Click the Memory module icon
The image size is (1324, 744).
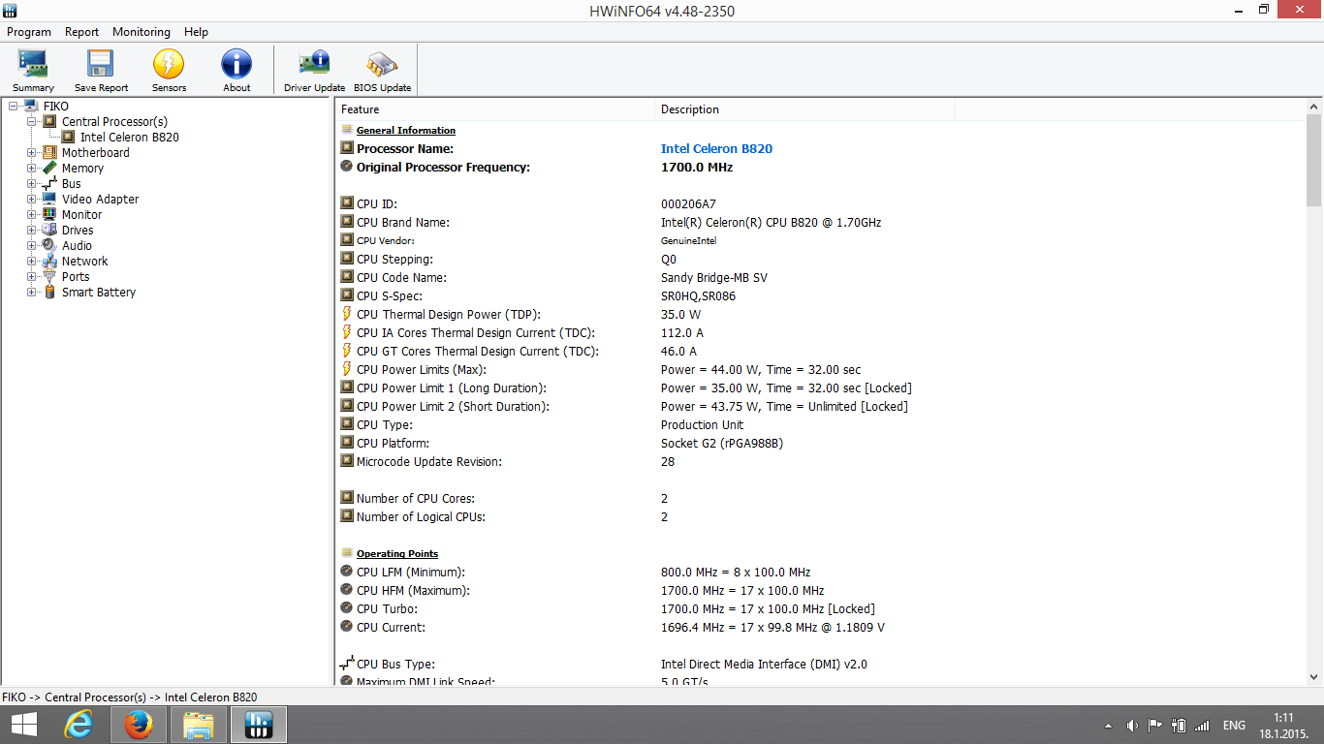click(x=49, y=169)
